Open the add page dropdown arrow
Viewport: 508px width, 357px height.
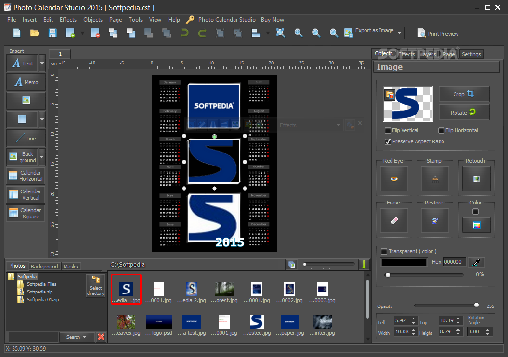(x=82, y=33)
